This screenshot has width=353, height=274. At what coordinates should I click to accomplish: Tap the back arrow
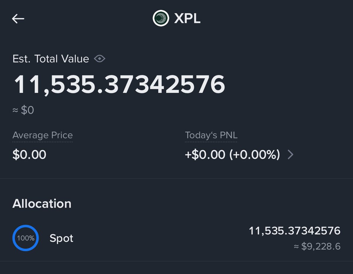click(18, 19)
